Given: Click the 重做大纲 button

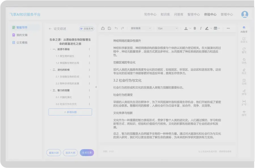Looking at the screenshot, I should pyautogui.click(x=54, y=152).
